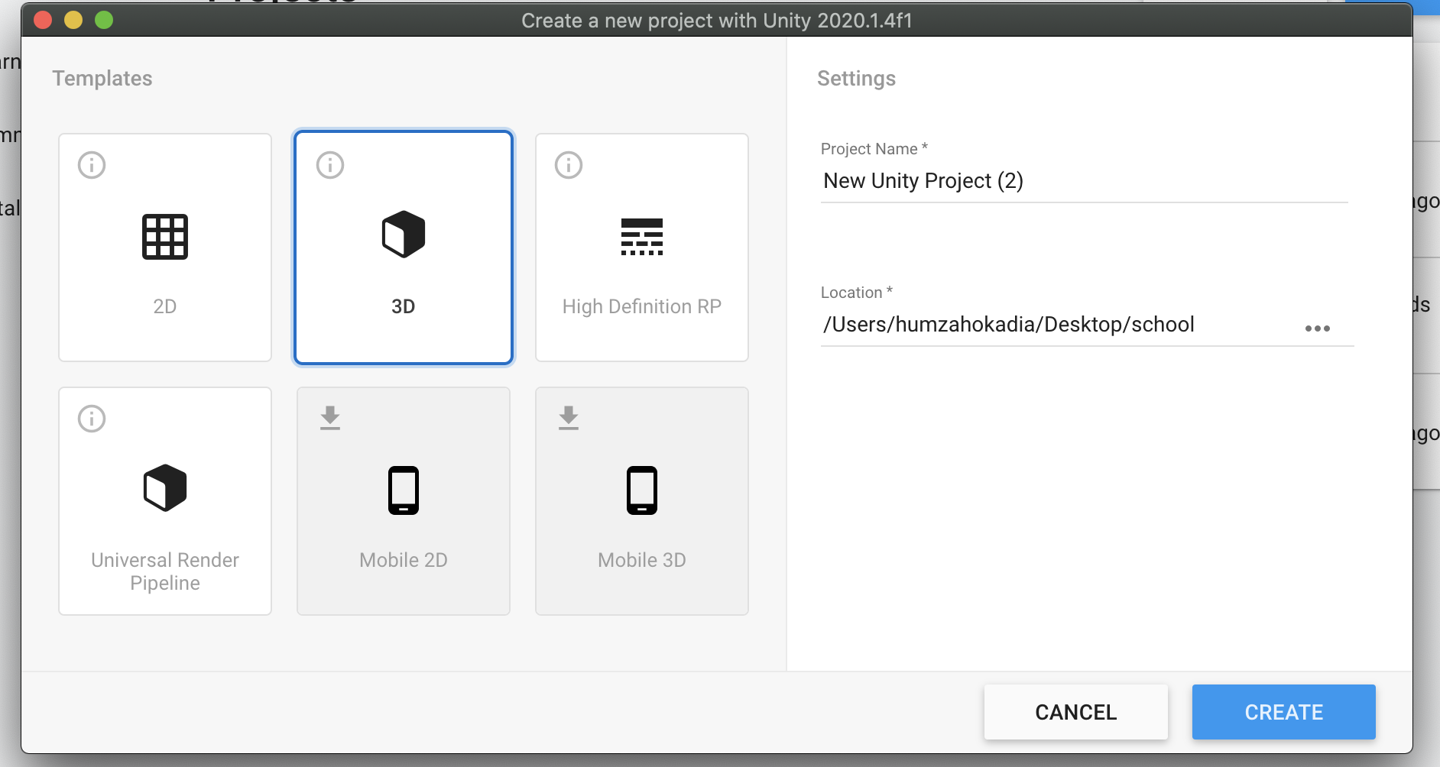
Task: Select the High Definition RP icon
Action: click(x=642, y=237)
